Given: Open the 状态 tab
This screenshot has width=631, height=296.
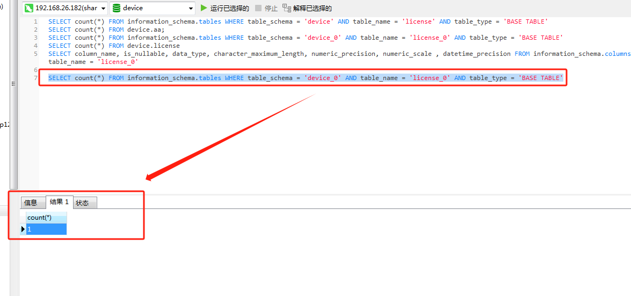Looking at the screenshot, I should click(x=84, y=203).
